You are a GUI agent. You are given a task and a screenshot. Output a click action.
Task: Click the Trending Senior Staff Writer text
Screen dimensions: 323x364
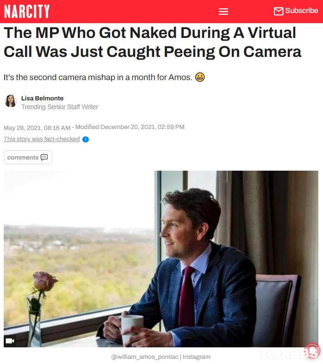click(x=60, y=107)
